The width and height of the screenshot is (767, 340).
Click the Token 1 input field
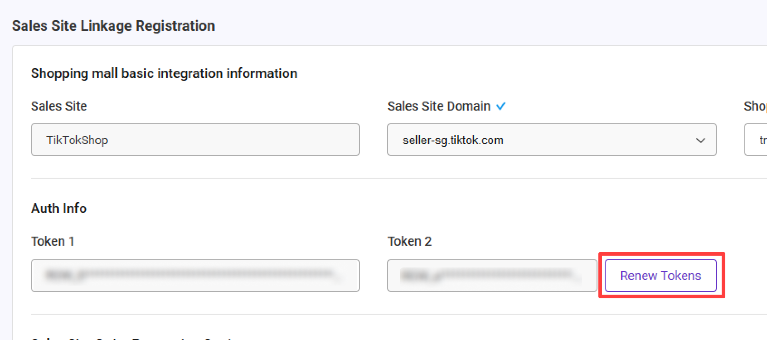(195, 276)
